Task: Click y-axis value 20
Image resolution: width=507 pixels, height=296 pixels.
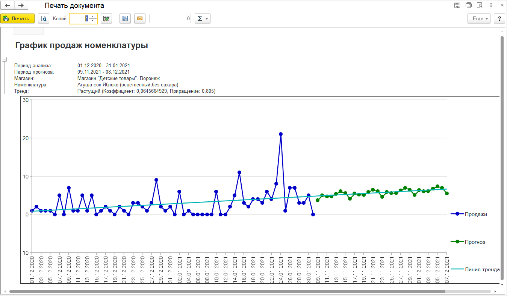Action: pyautogui.click(x=26, y=138)
